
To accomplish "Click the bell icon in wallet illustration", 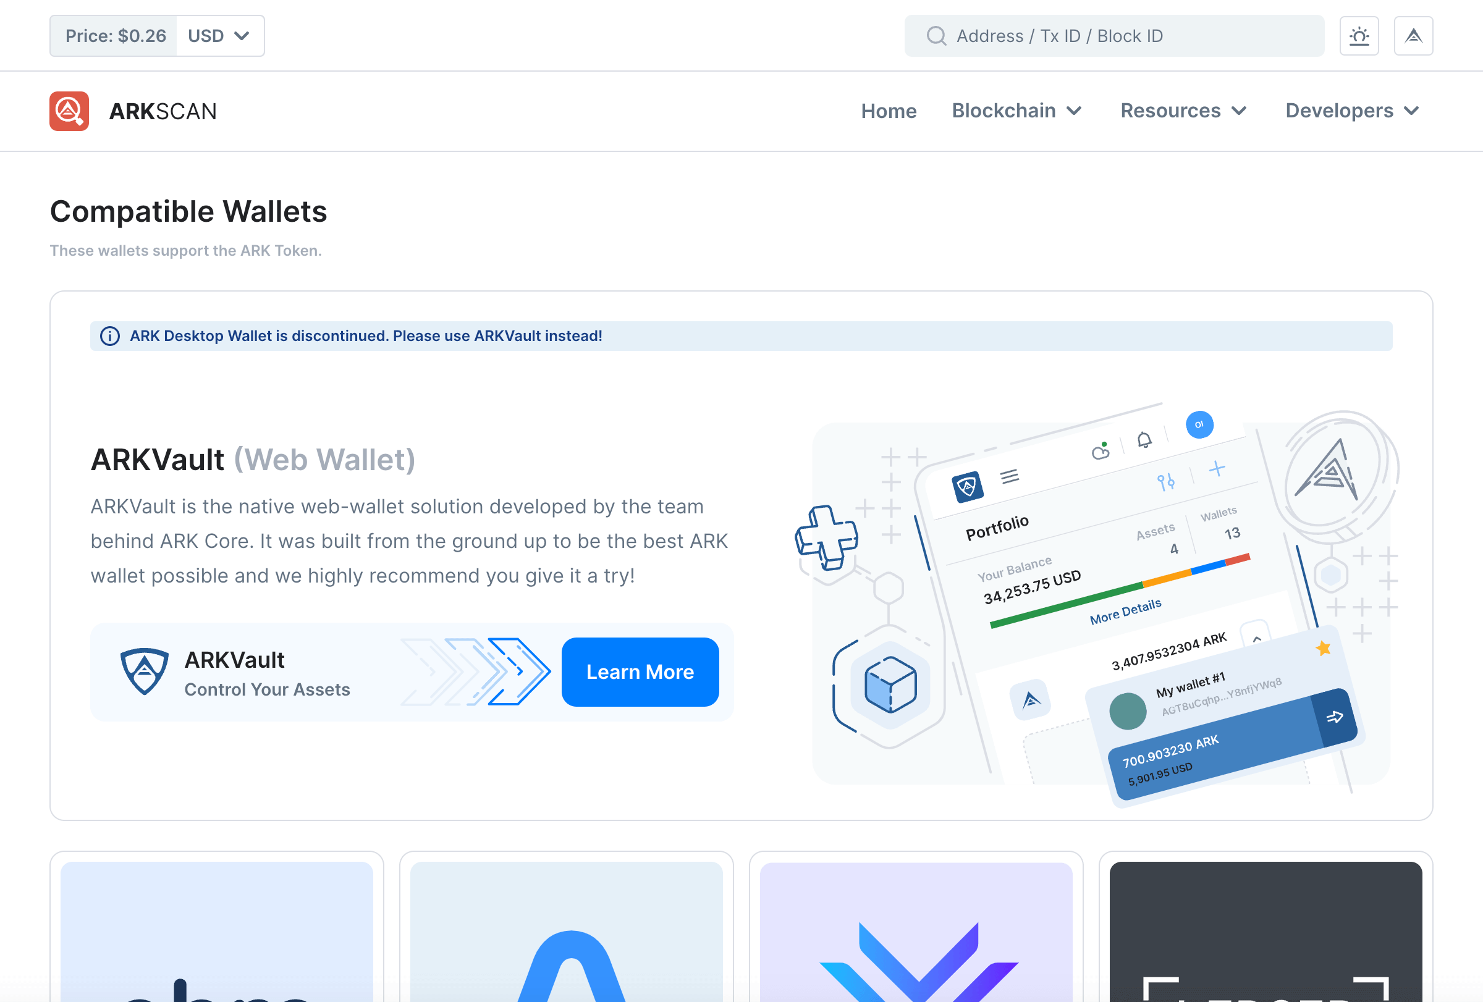I will pos(1144,440).
